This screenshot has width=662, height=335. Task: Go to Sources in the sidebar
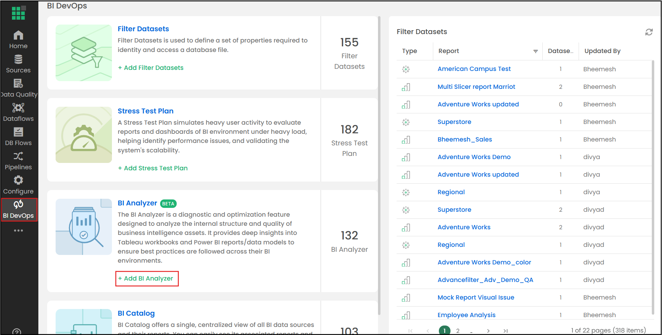pos(18,64)
